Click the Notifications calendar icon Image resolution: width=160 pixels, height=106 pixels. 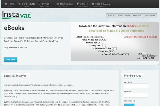point(58,4)
